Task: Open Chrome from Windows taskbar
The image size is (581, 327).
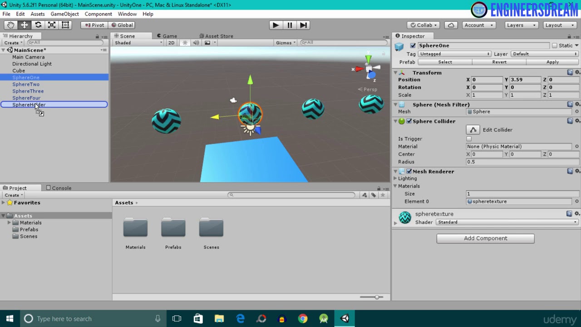Action: point(303,319)
